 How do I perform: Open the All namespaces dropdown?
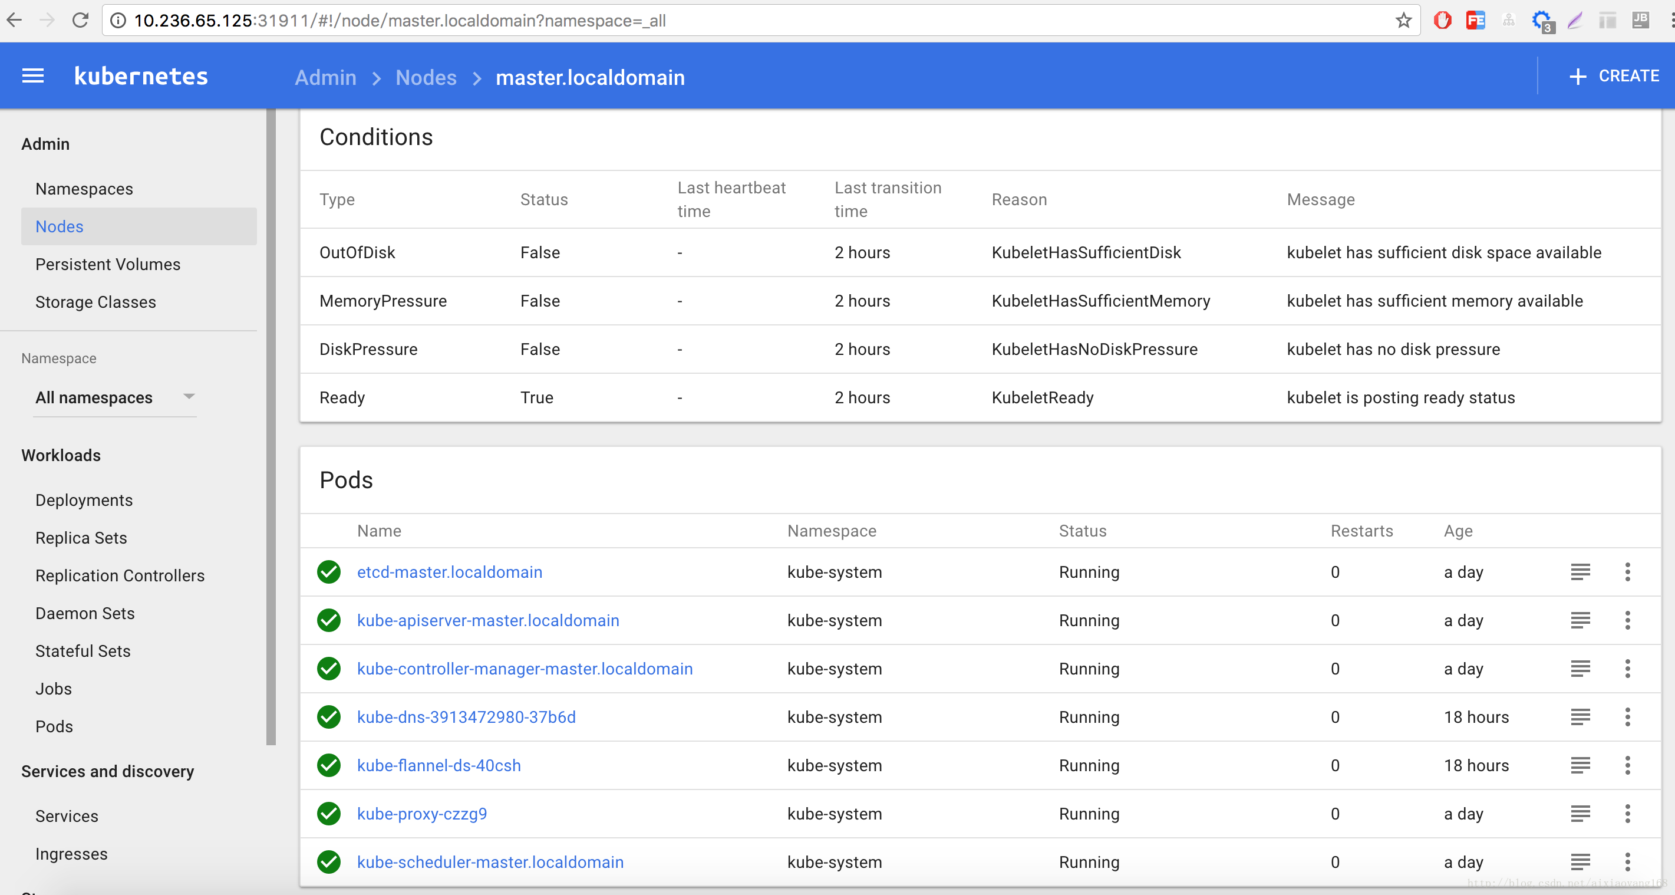tap(94, 397)
